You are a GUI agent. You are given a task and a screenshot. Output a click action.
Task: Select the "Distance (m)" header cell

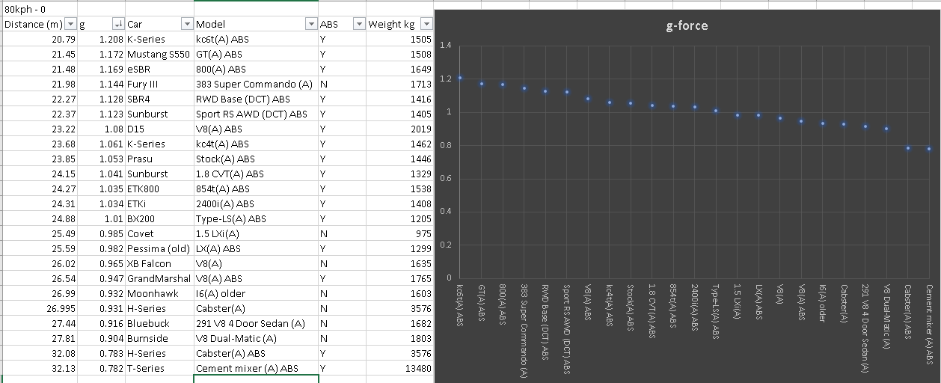(x=40, y=25)
